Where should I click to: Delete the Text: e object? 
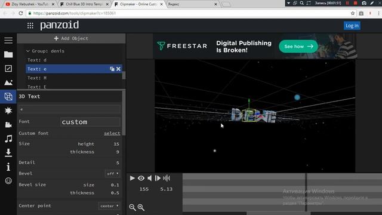[118, 69]
